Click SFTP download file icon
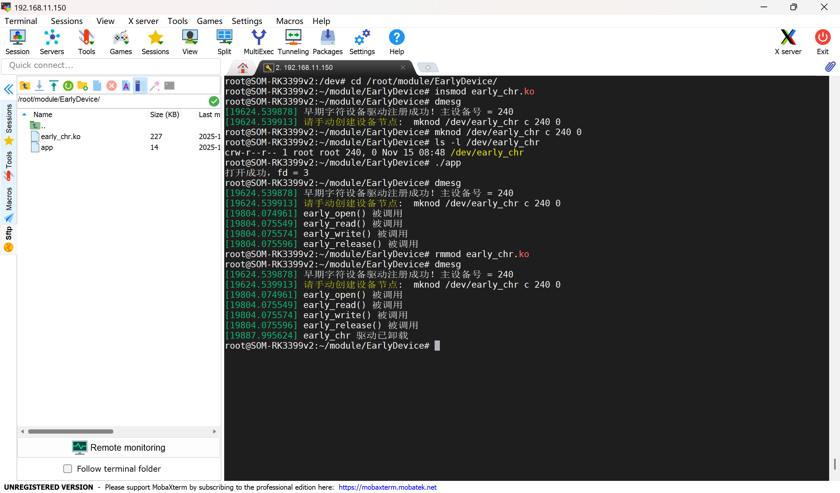Viewport: 840px width, 493px height. click(x=39, y=86)
